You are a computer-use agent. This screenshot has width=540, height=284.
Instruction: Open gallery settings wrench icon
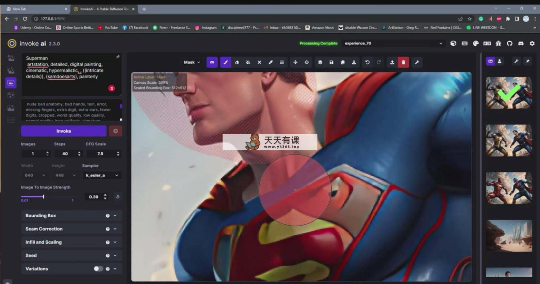click(516, 61)
